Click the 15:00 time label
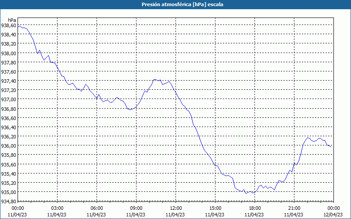The width and height of the screenshot is (351, 219). [x=215, y=208]
